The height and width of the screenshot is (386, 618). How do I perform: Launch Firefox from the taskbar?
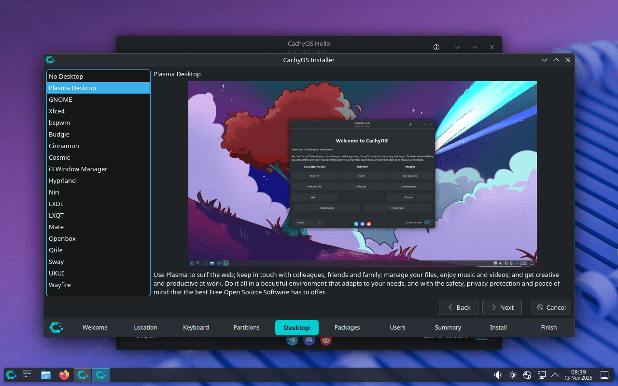coord(64,374)
